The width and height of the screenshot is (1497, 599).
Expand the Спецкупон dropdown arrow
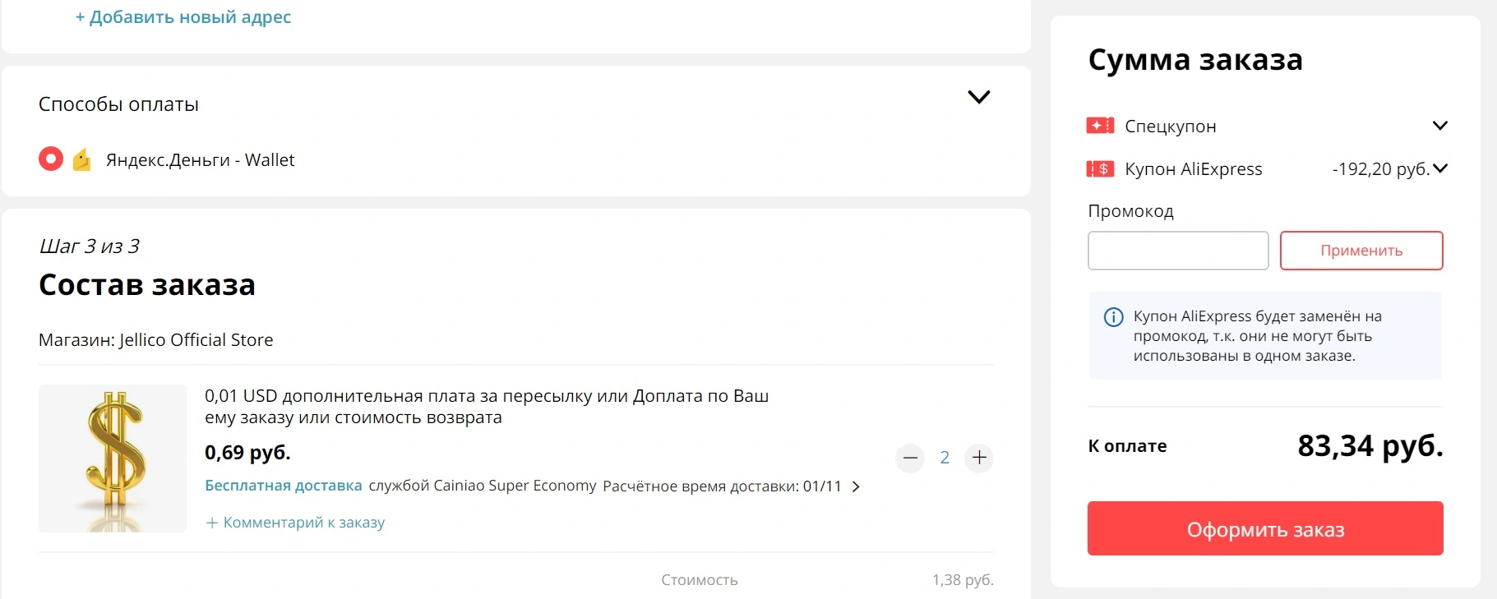pos(1439,126)
